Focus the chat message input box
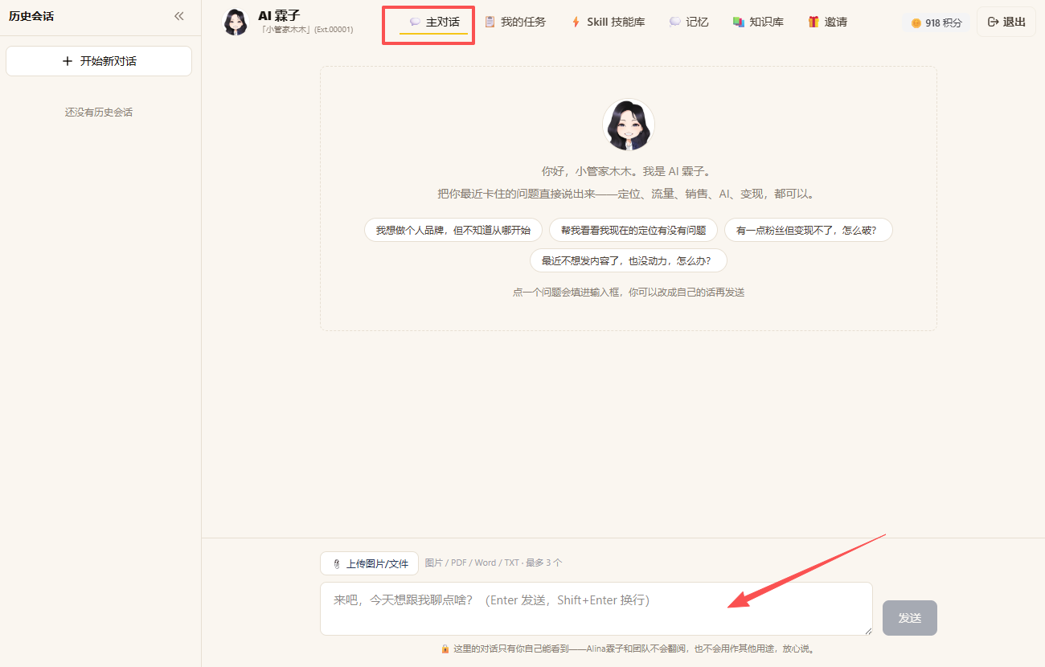Screen dimensions: 1045x667 click(x=596, y=608)
